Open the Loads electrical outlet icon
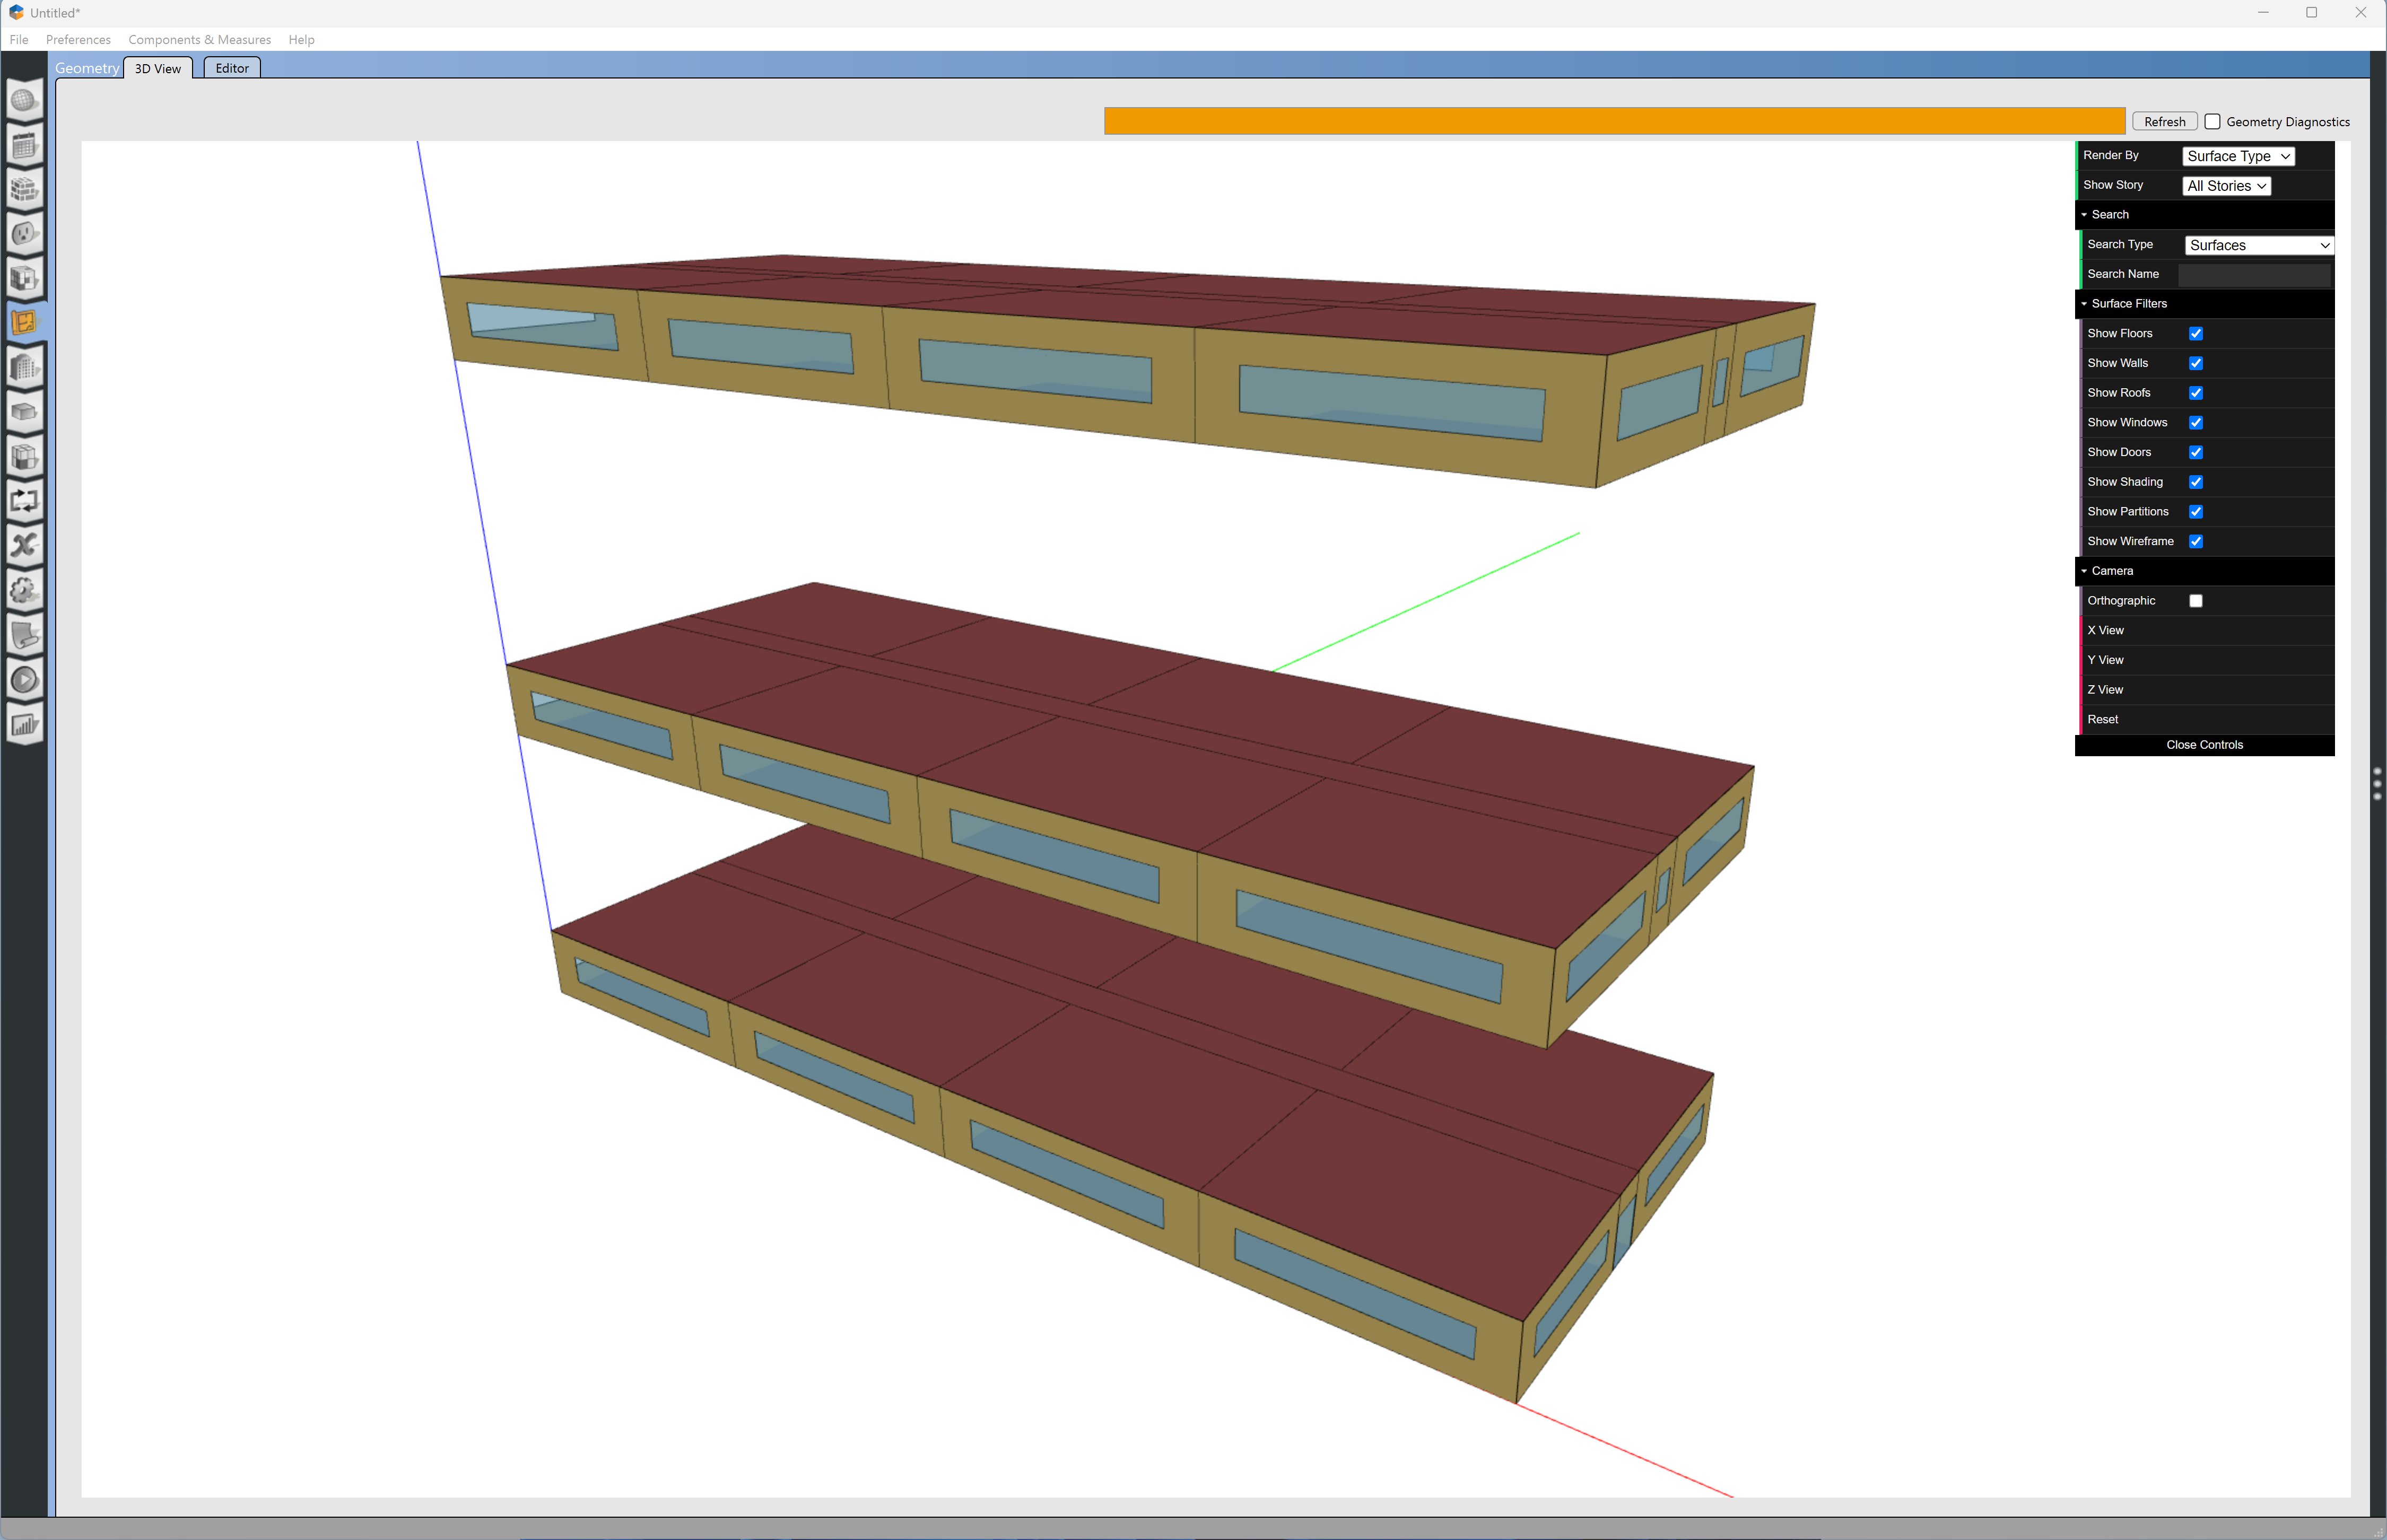 coord(24,234)
